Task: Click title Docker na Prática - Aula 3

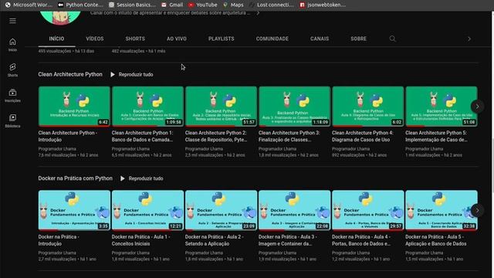Action: (x=288, y=240)
